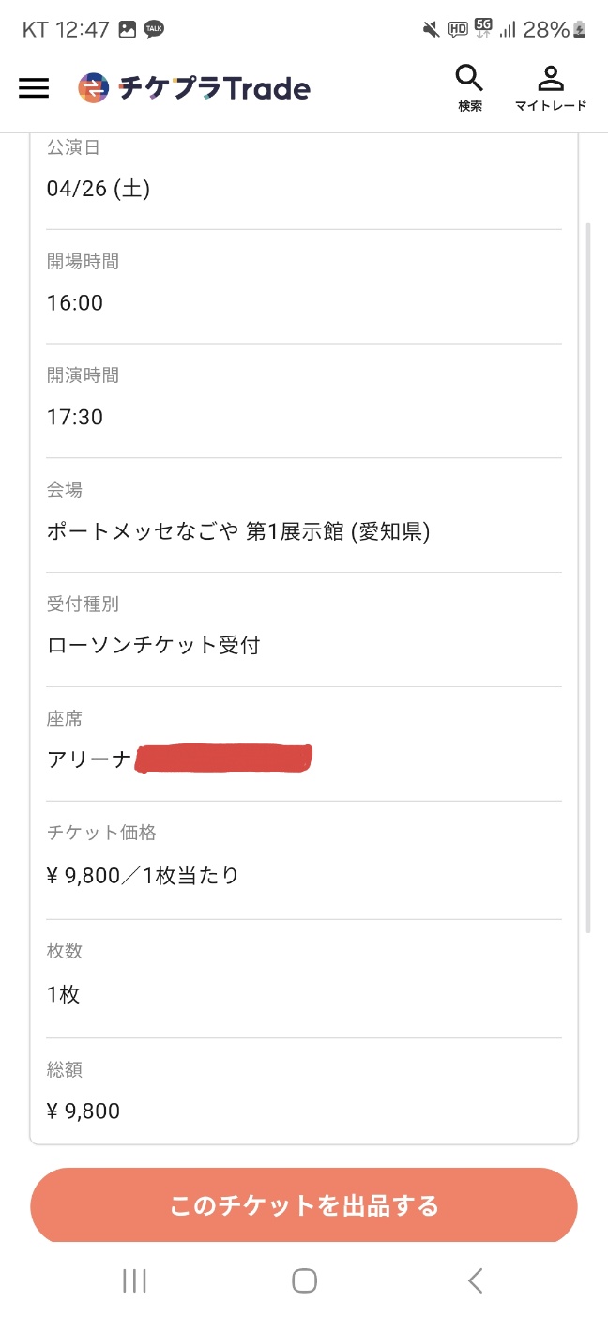Tap the 開演時間 17:30 value
Screen dimensions: 608x1318
[x=75, y=417]
